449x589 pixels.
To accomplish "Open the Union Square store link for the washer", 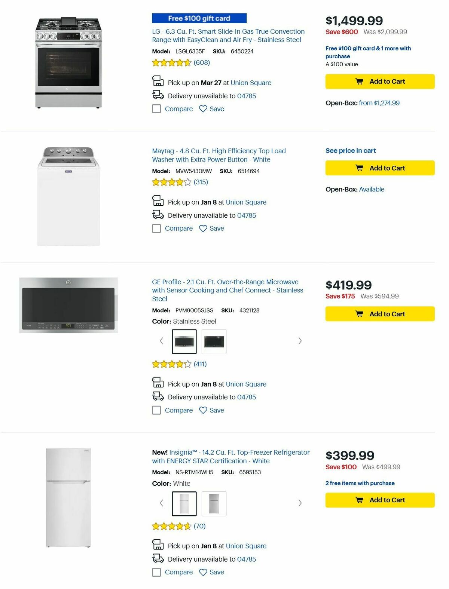I will (x=247, y=202).
